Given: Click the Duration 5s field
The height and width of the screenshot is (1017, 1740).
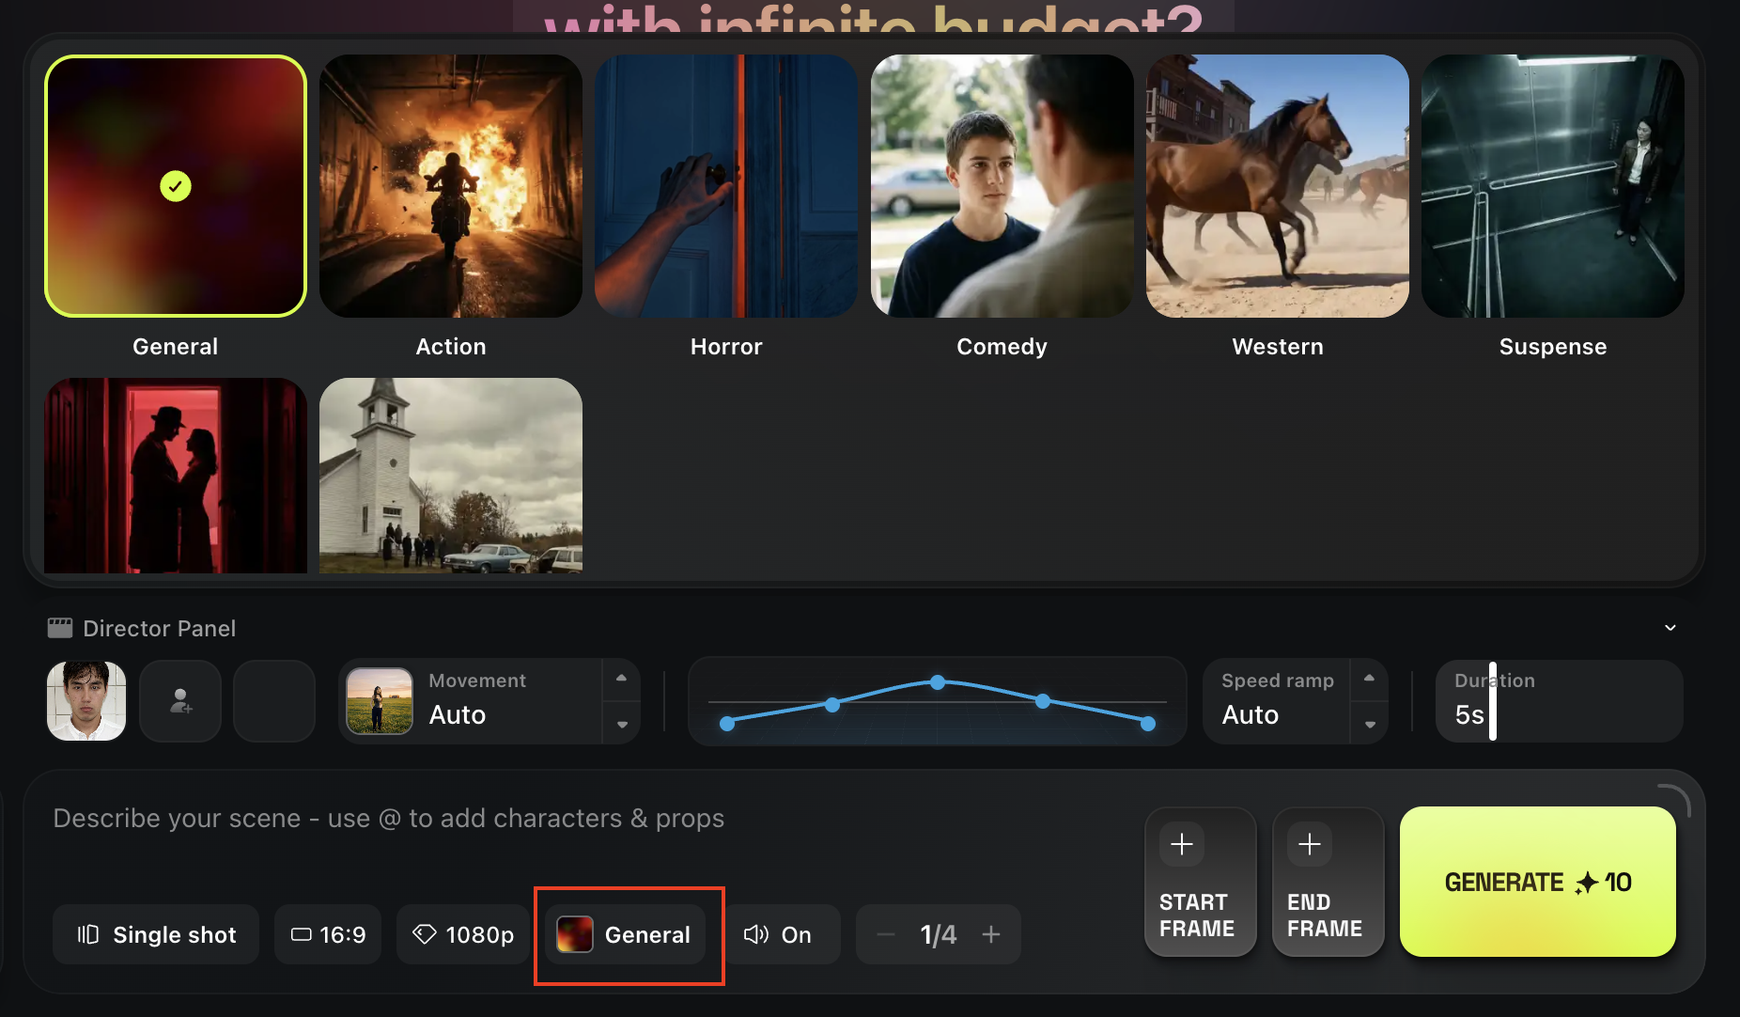Looking at the screenshot, I should pos(1559,701).
